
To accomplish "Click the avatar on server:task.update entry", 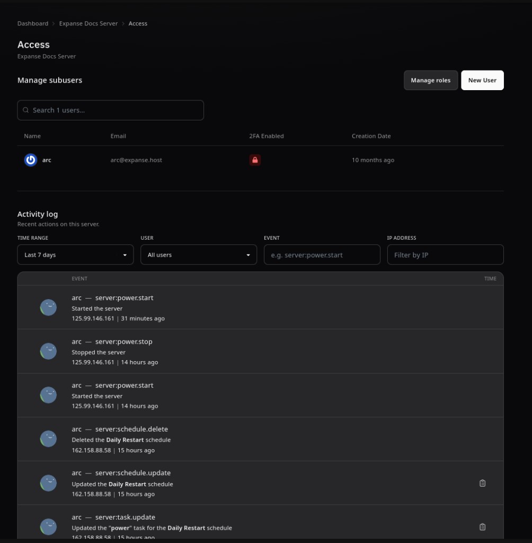I will [x=48, y=527].
